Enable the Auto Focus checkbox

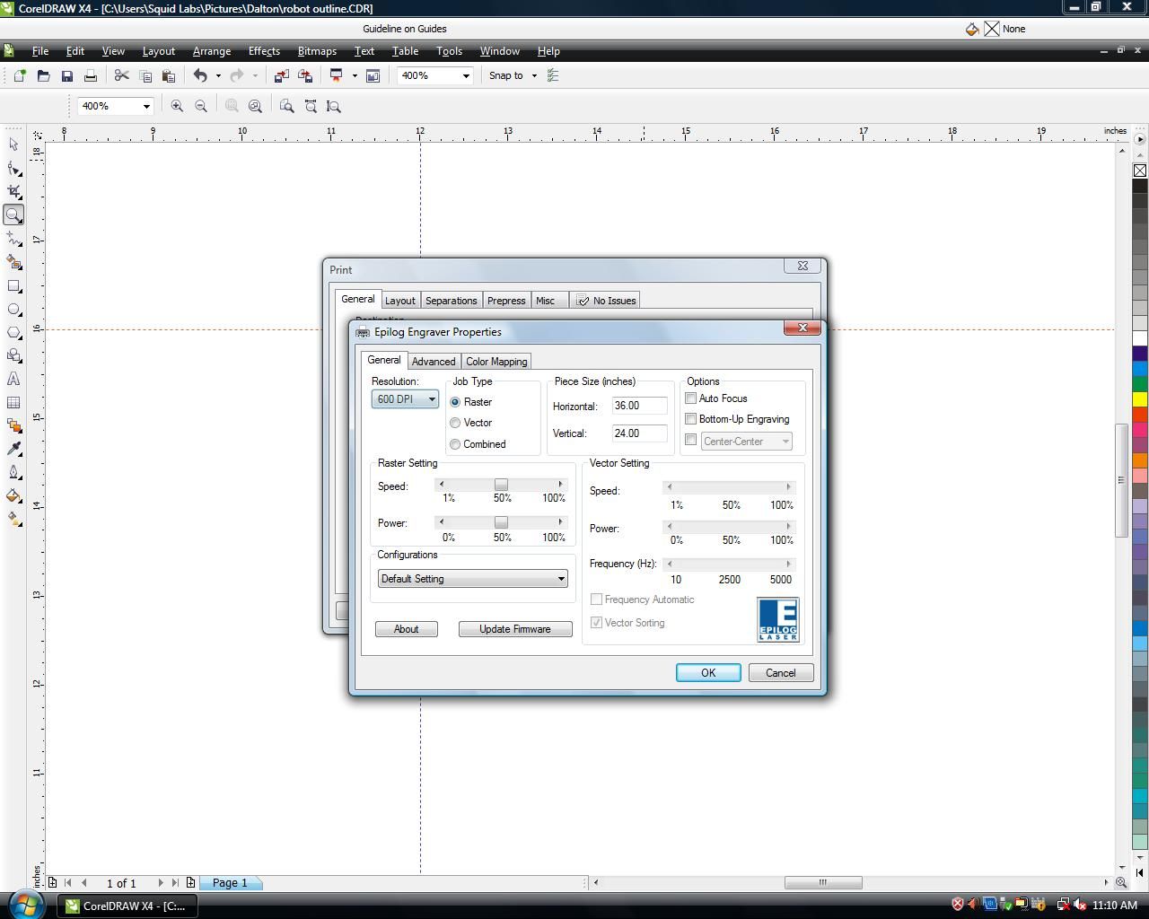[691, 398]
